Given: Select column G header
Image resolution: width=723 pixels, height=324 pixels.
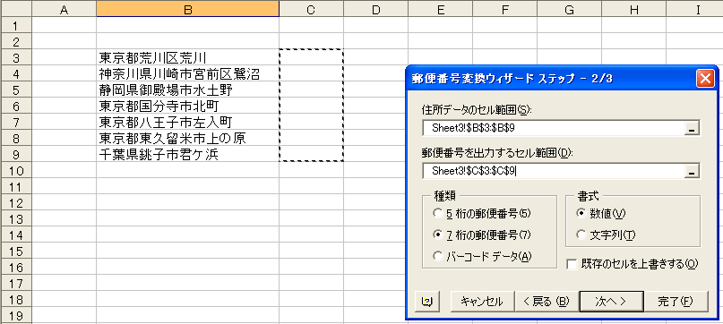Looking at the screenshot, I should [570, 10].
